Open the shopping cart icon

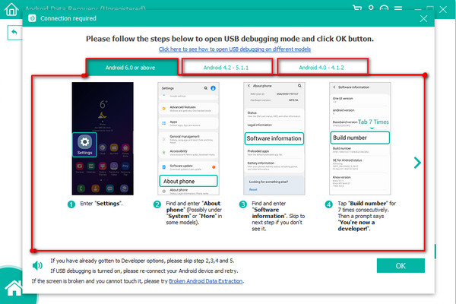[357, 8]
